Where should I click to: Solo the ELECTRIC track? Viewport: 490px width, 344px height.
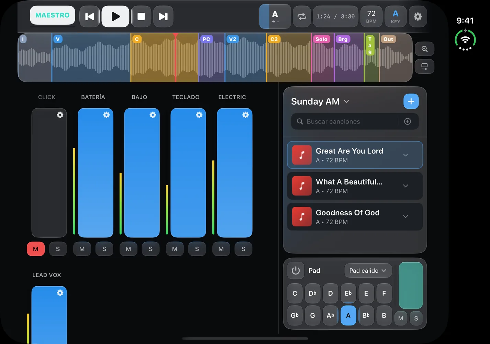pyautogui.click(x=243, y=249)
